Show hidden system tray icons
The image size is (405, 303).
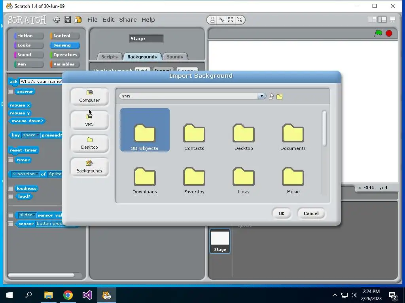[x=335, y=295]
